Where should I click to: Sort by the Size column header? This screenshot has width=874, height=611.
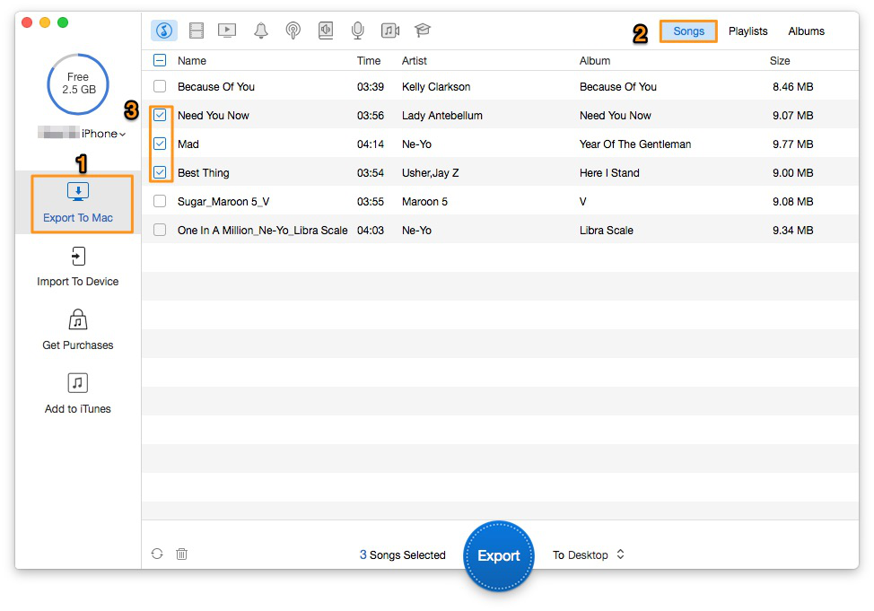click(x=780, y=61)
